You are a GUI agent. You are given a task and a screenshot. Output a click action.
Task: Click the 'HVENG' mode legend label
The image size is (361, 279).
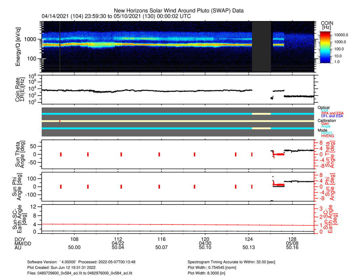(328, 135)
